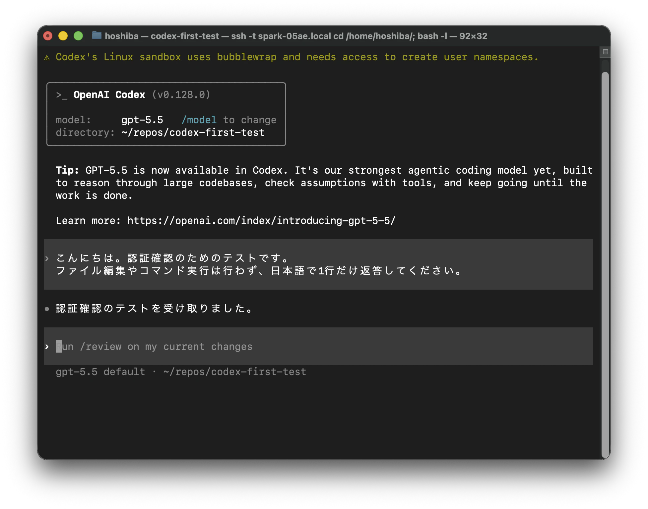Click the model value "gpt-5.5"
Image resolution: width=648 pixels, height=509 pixels.
pos(142,120)
